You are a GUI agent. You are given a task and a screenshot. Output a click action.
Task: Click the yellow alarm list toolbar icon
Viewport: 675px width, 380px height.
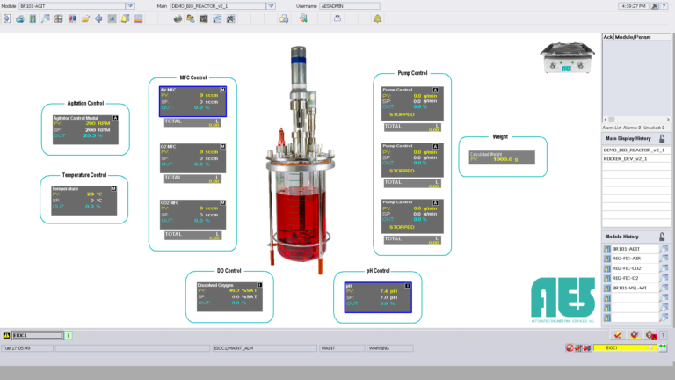tap(125, 18)
